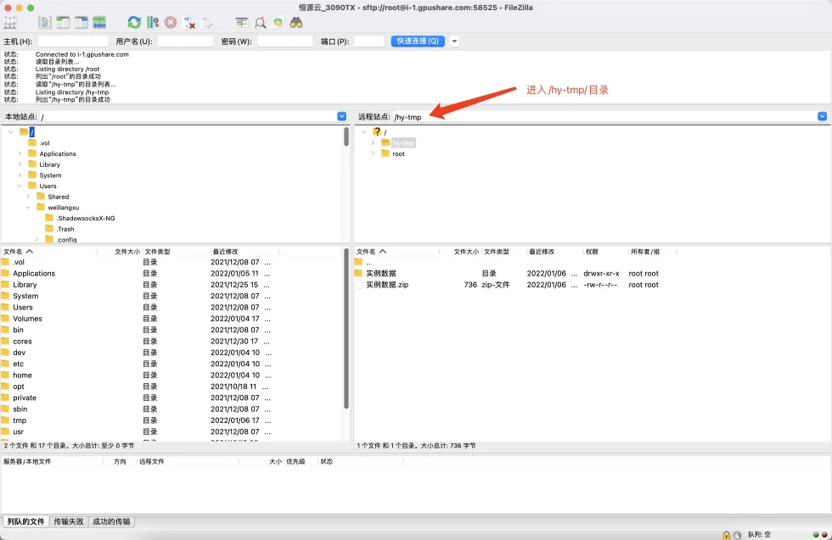This screenshot has height=540, width=832.
Task: Sort remote list by 文件大小 column
Action: tap(459, 251)
